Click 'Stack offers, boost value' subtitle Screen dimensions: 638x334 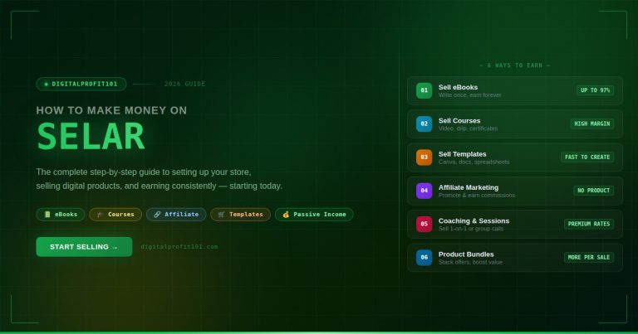click(470, 262)
